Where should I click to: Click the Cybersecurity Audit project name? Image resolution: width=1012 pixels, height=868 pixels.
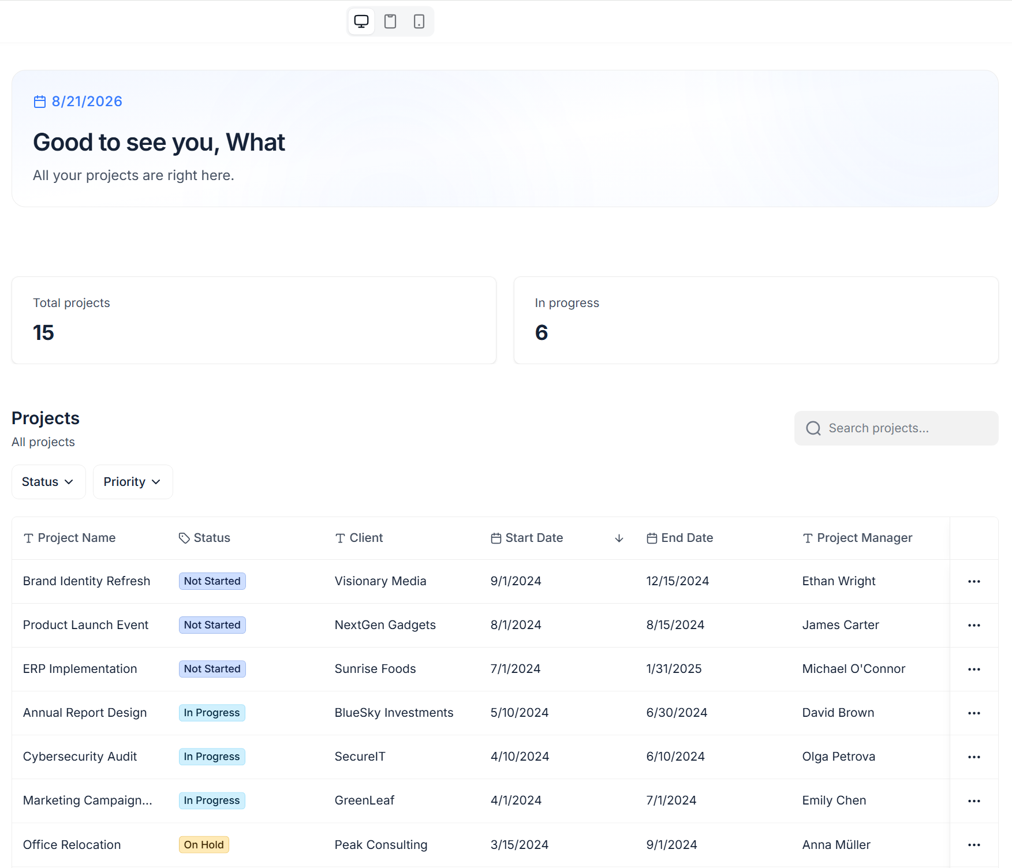(x=80, y=757)
